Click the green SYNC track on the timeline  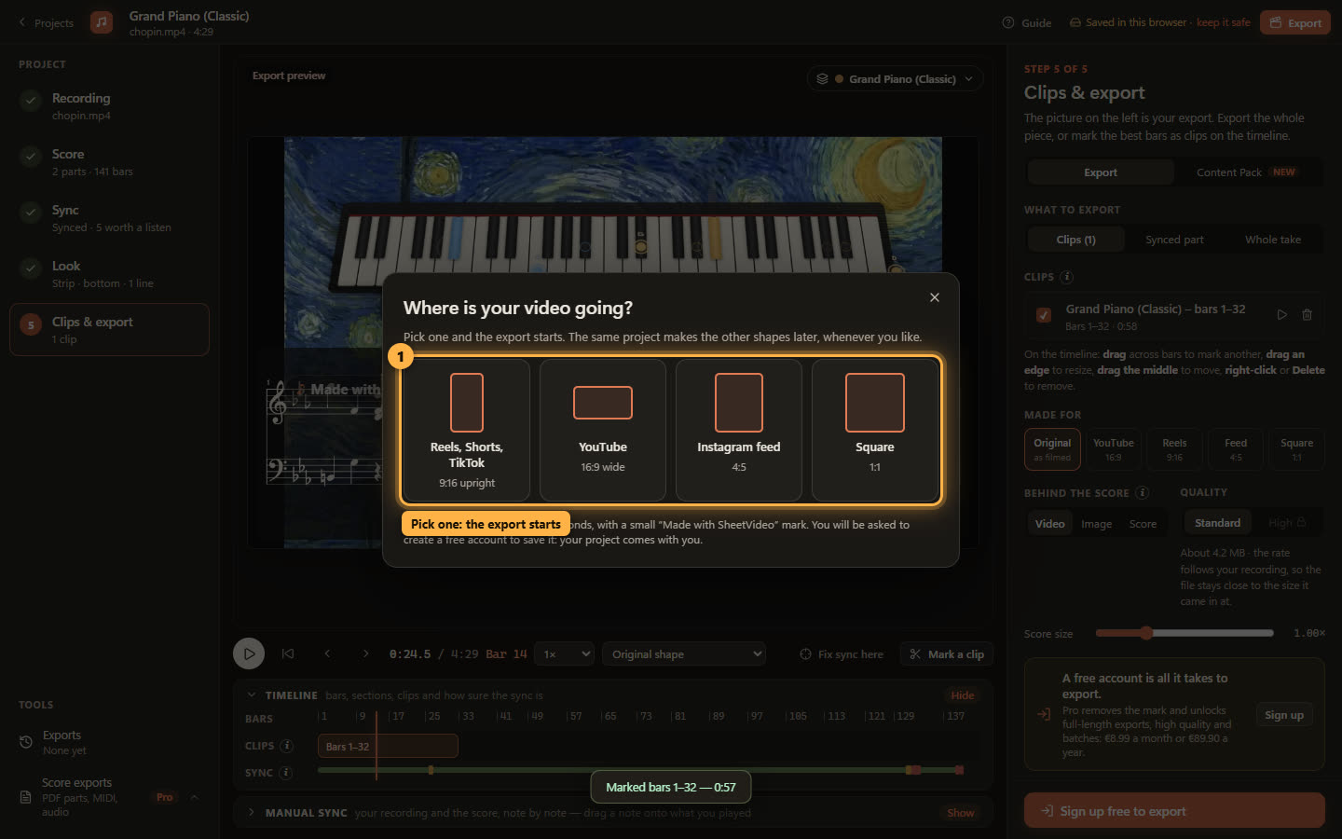(x=640, y=770)
